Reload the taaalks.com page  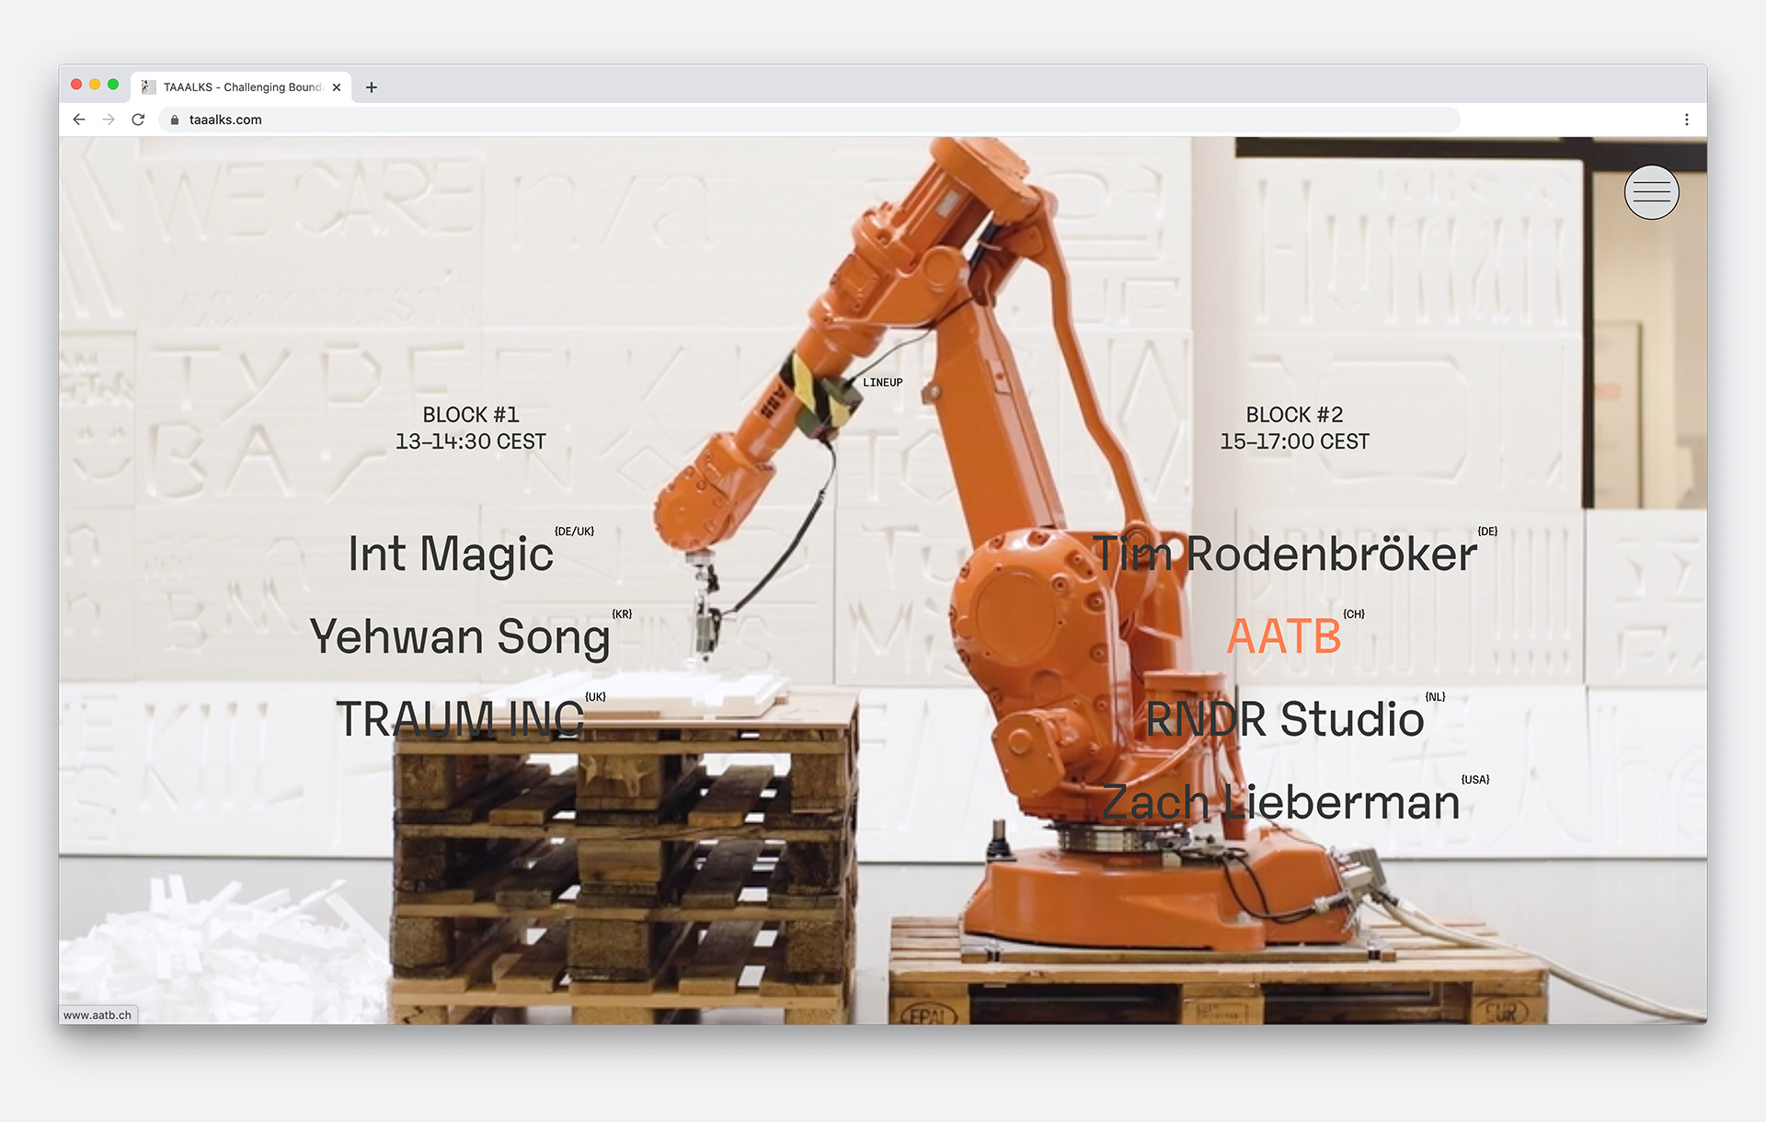point(138,120)
